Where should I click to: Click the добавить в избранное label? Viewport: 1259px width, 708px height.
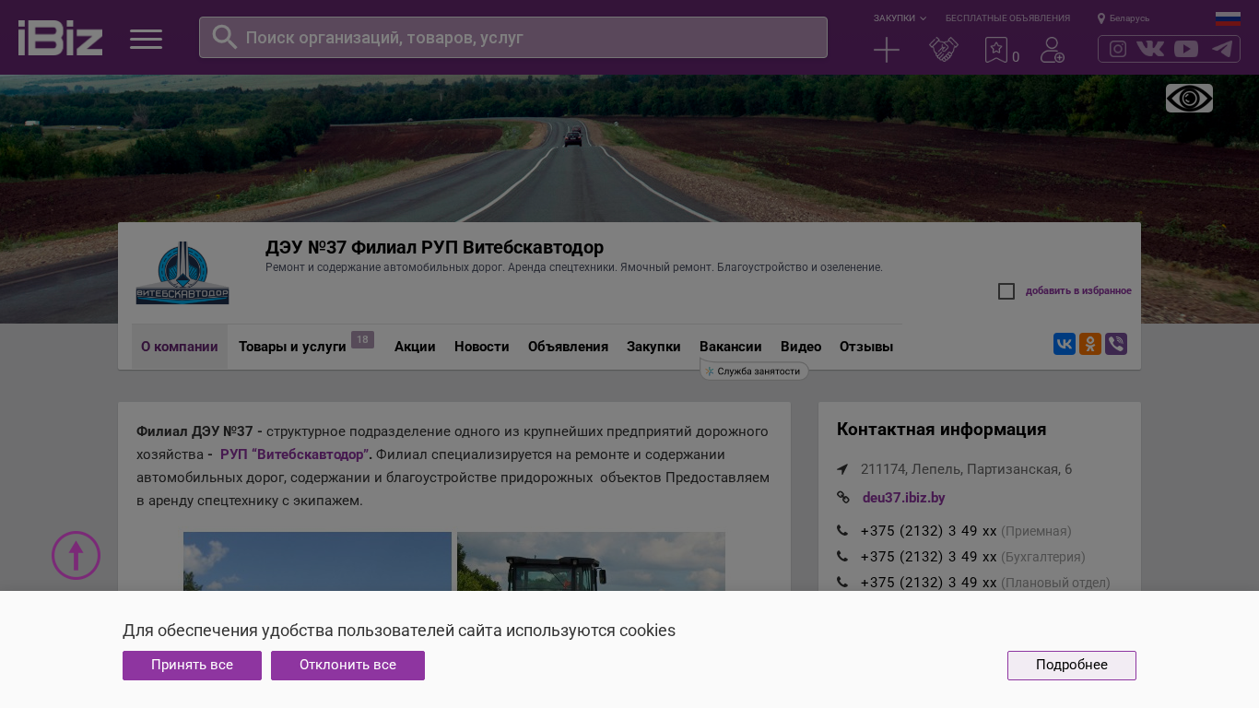point(1078,291)
